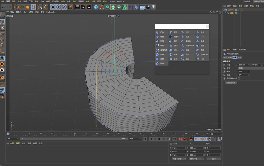Toggle Y axis lock
The height and width of the screenshot is (166, 264).
(x=59, y=7)
